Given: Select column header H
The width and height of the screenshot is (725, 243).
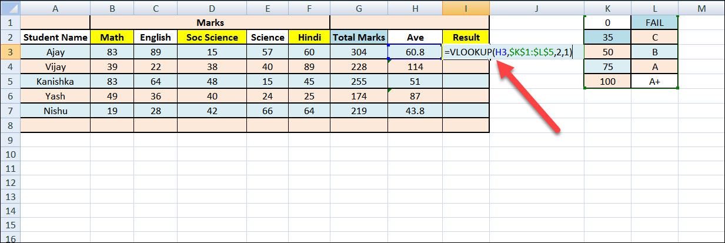Looking at the screenshot, I should [x=415, y=8].
